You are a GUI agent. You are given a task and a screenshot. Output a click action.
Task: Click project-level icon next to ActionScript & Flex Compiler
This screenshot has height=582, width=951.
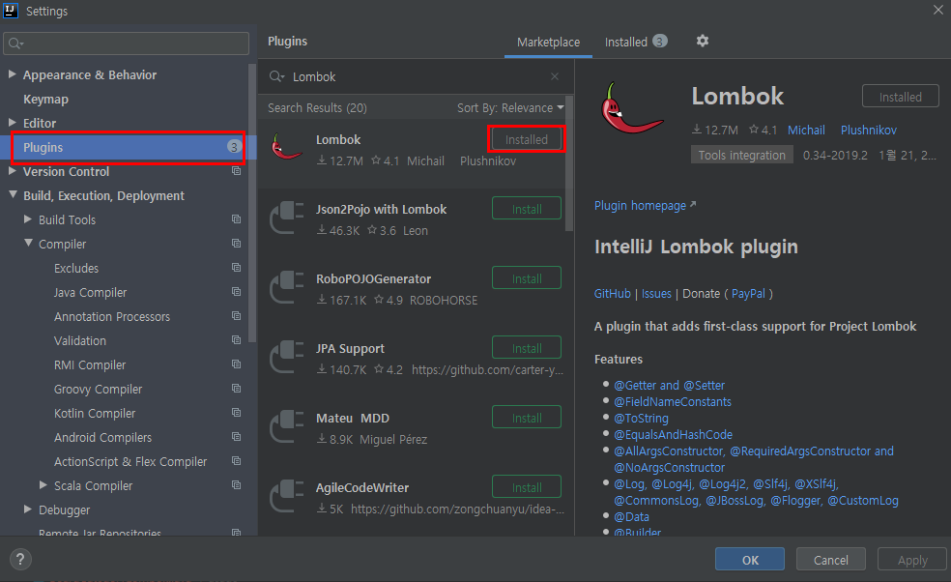[x=237, y=461]
